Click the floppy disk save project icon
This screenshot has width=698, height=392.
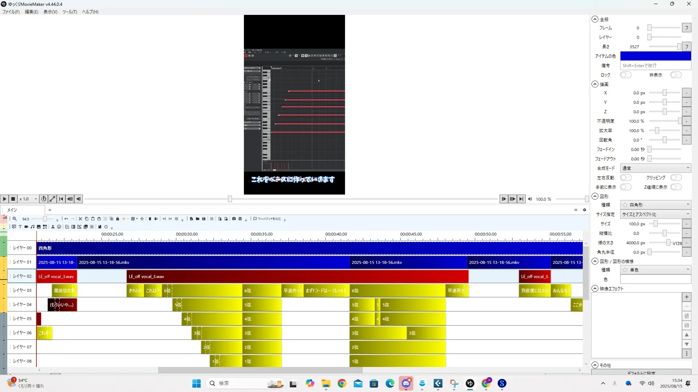coord(204,219)
